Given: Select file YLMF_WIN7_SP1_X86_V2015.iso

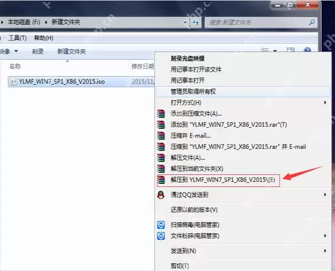Looking at the screenshot, I should (62, 82).
